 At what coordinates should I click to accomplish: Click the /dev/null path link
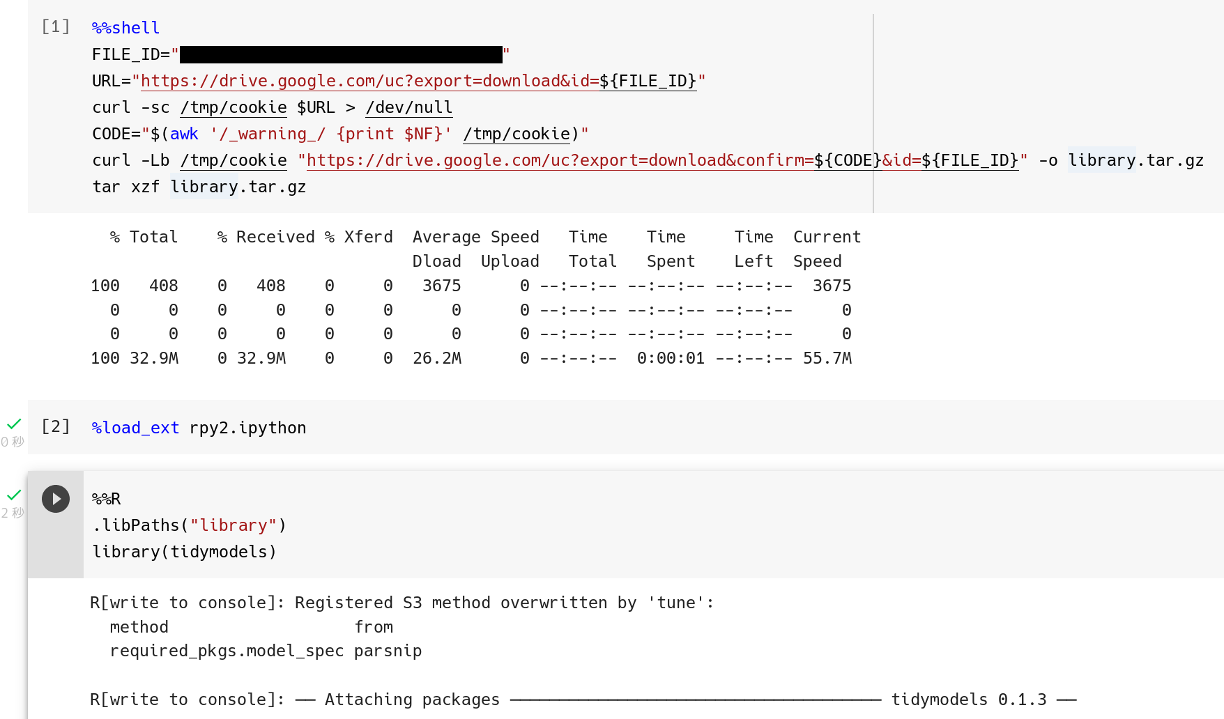409,107
